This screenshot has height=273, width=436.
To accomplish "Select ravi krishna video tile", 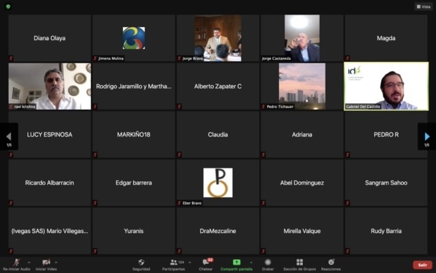I will coord(50,86).
